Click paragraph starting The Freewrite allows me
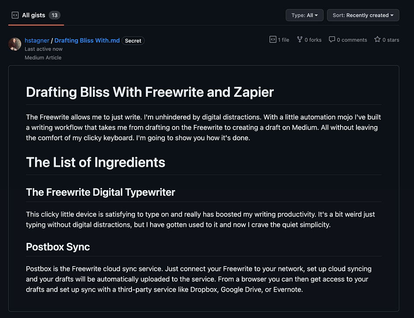The image size is (414, 318). click(x=203, y=127)
